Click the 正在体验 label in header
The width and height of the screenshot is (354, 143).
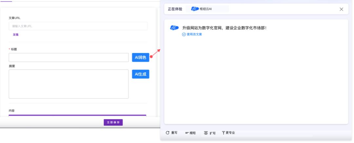[175, 9]
